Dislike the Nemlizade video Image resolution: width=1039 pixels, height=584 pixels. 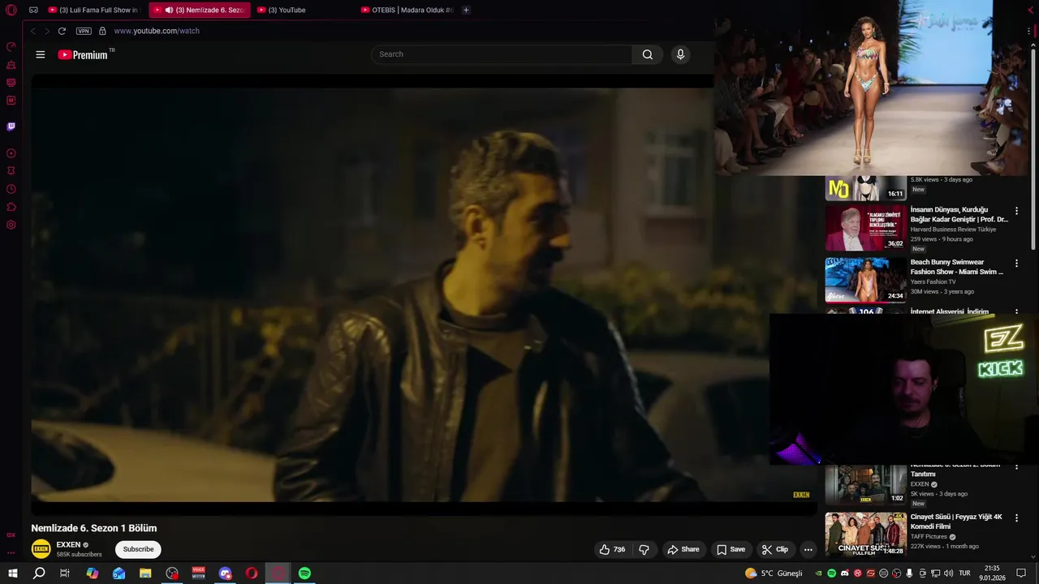pyautogui.click(x=644, y=549)
